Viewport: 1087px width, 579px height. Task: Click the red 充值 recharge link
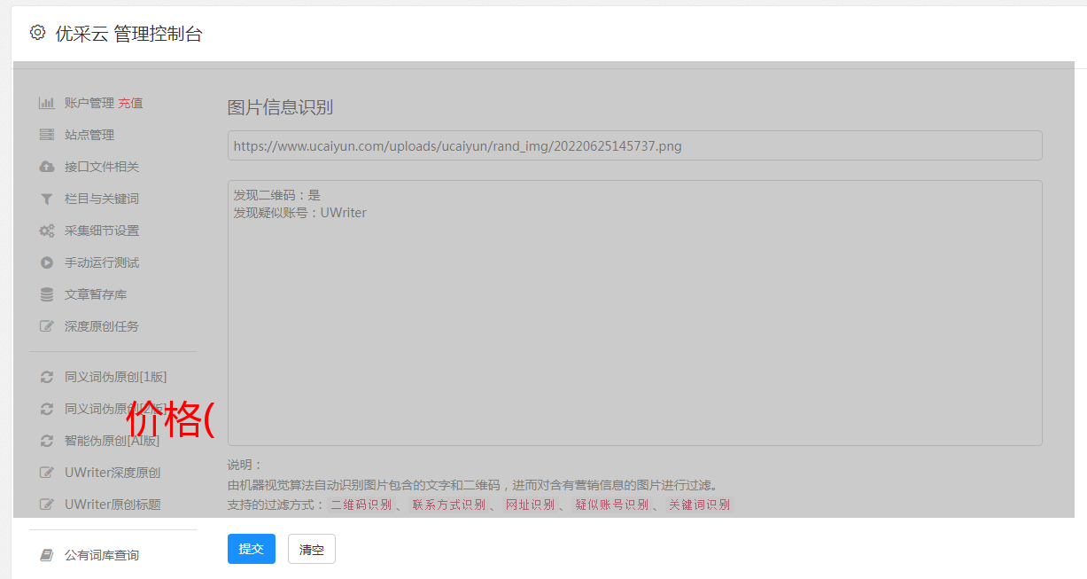click(130, 103)
